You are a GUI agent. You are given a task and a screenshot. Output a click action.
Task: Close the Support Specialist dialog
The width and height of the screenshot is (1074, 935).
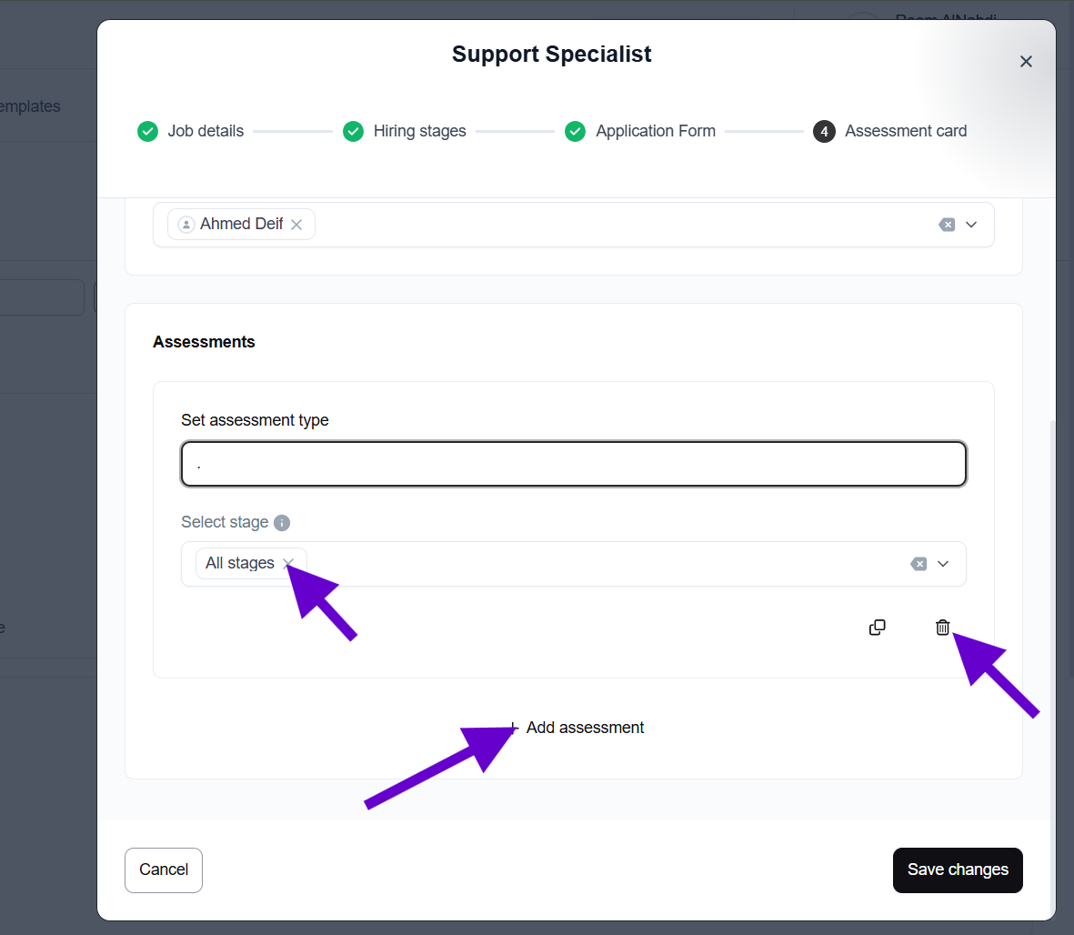click(x=1026, y=62)
